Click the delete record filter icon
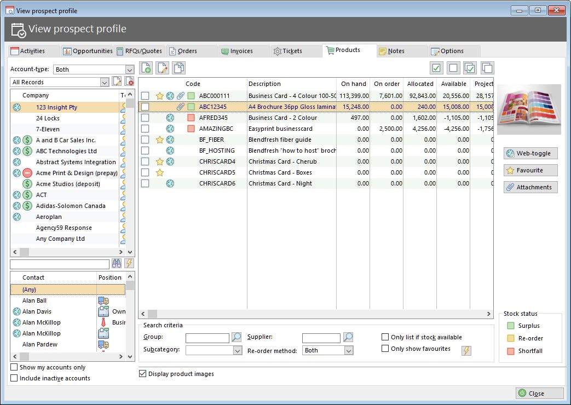This screenshot has width=571, height=405. point(129,82)
